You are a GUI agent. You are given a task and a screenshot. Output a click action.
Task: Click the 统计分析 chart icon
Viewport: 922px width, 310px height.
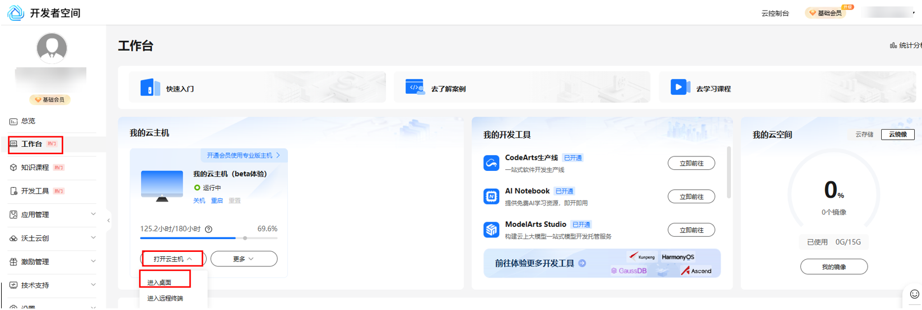point(893,45)
